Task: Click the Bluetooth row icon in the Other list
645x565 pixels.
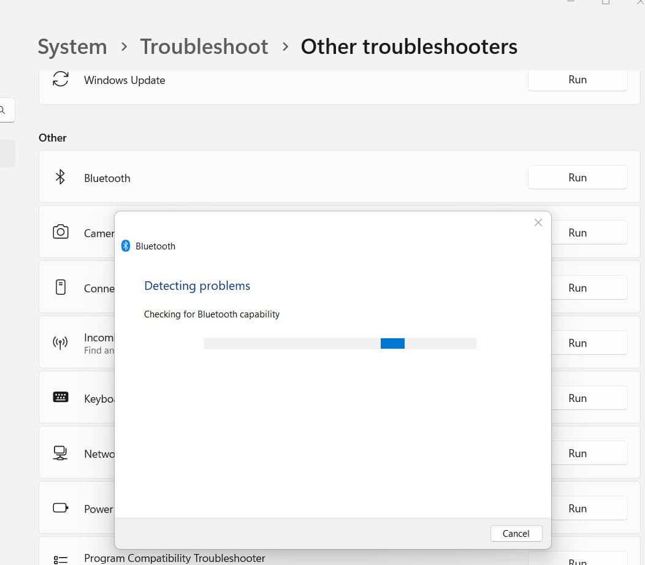Action: (x=61, y=177)
